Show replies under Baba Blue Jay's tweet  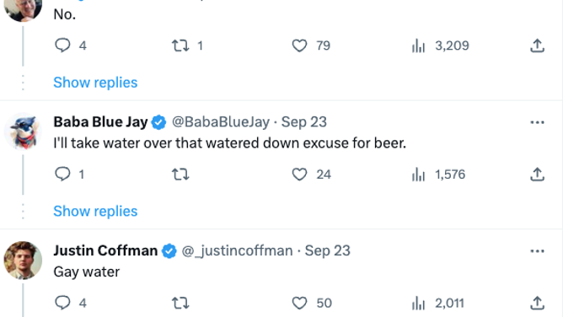[95, 211]
